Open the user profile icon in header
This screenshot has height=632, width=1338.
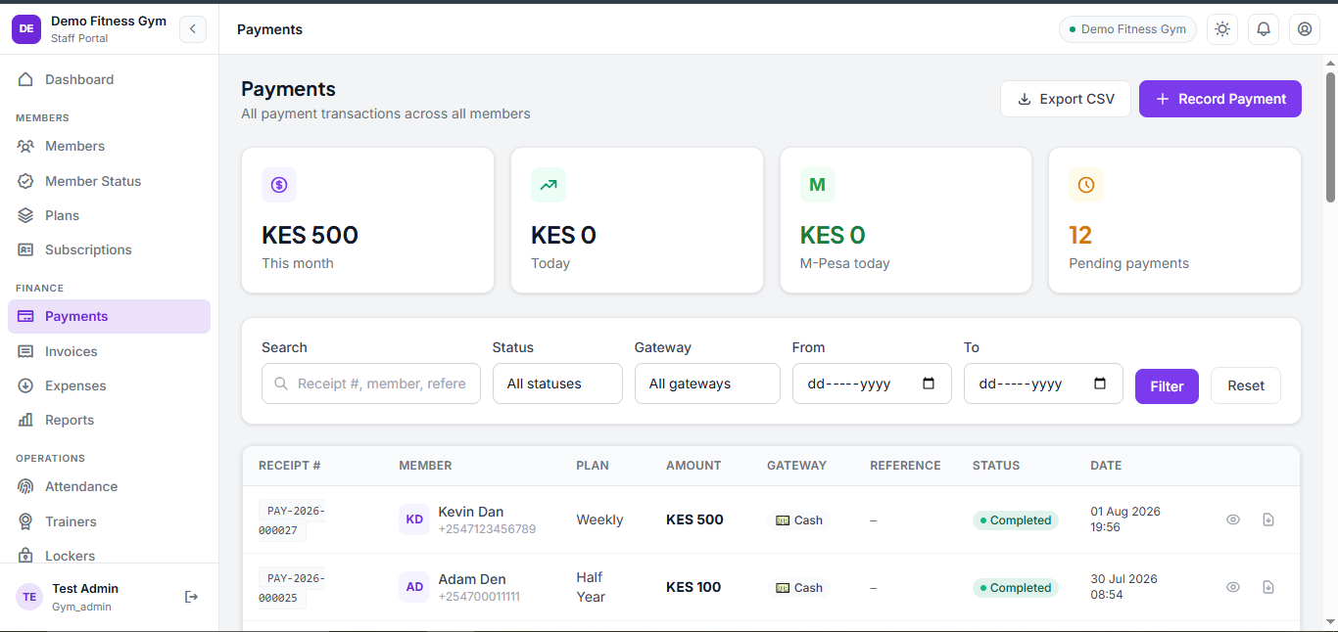point(1305,29)
